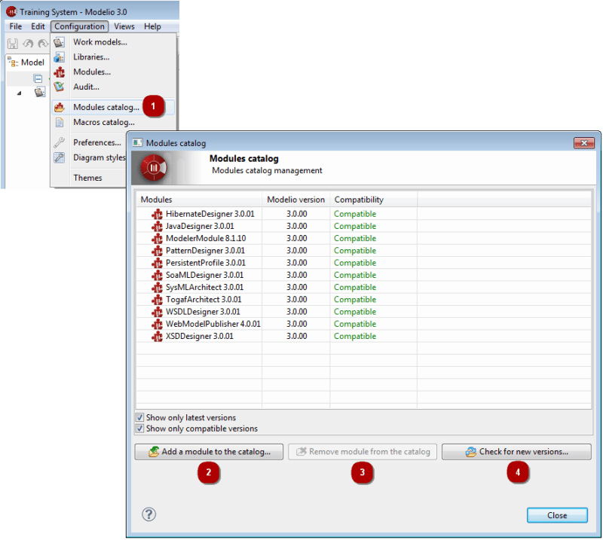Click the XSDDesigner module icon
603x540 pixels.
coord(157,337)
